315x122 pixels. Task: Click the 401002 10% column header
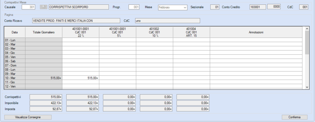click(x=154, y=32)
